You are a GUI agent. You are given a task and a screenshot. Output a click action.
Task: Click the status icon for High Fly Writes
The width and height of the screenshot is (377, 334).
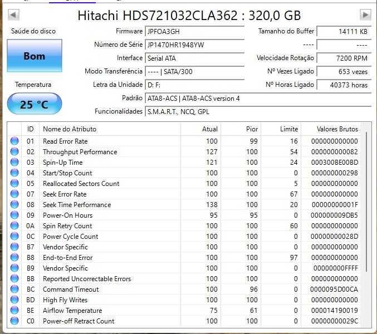14,299
